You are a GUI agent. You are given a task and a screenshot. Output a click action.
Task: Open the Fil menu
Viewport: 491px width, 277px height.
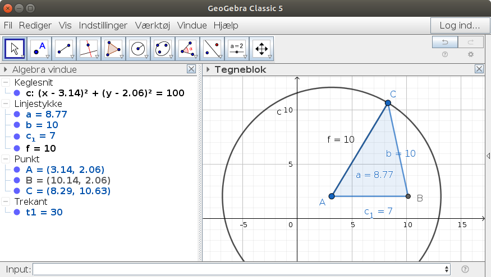[8, 25]
